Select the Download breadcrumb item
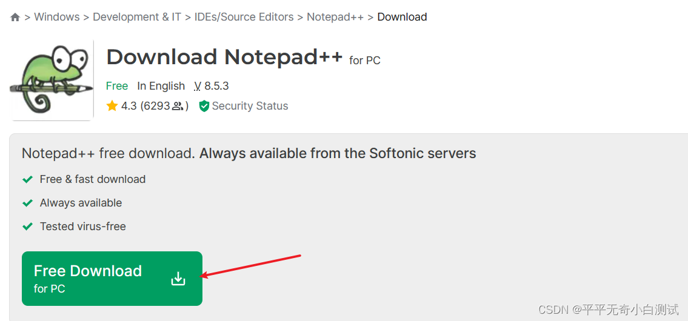The height and width of the screenshot is (321, 688). [x=402, y=17]
